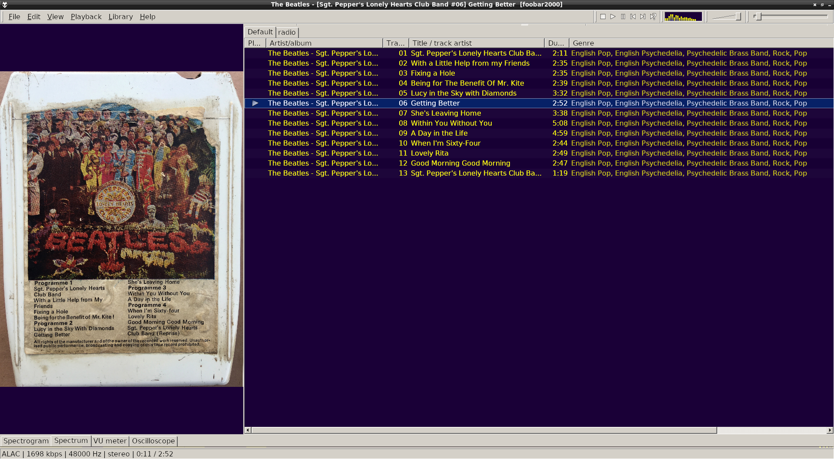The image size is (834, 459).
Task: Start playback with the Play button
Action: [x=613, y=17]
